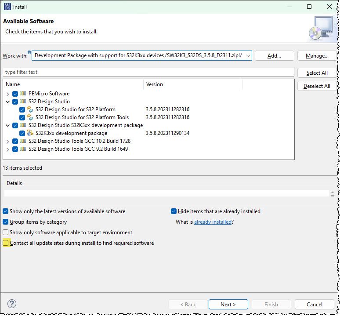
Task: Uncheck S32K3xx development package item checkbox
Action: pos(22,133)
